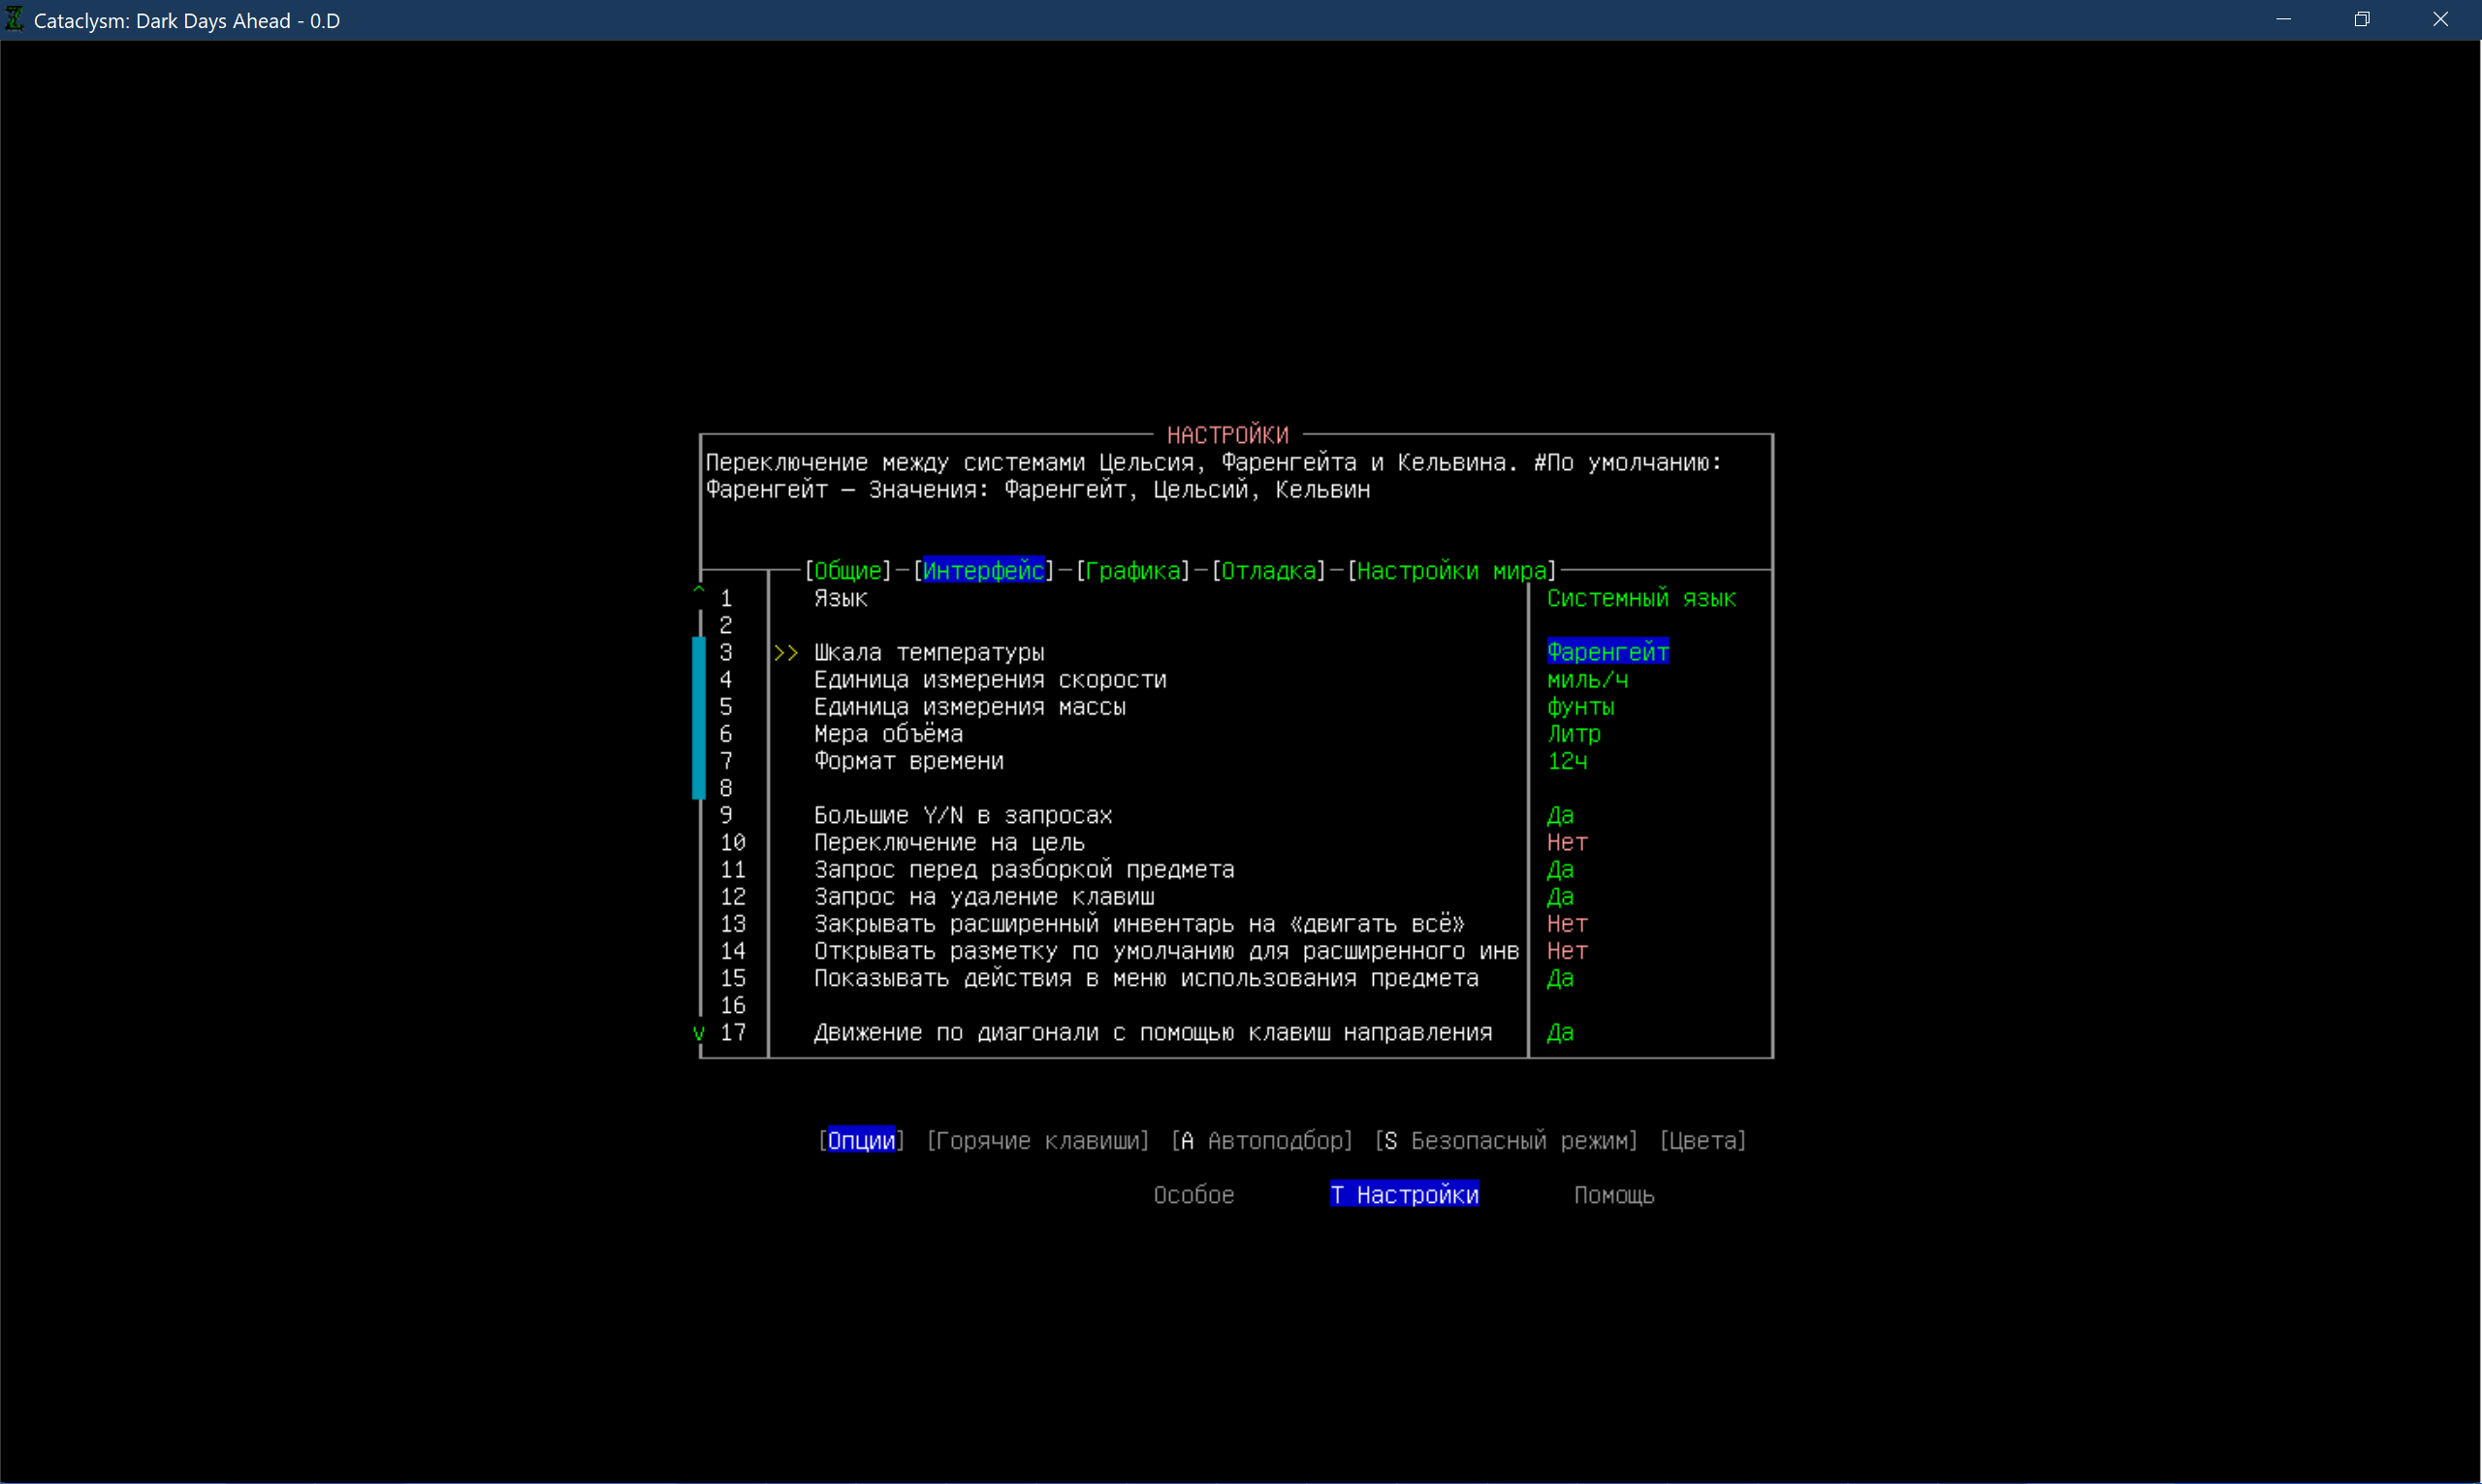The width and height of the screenshot is (2482, 1484).
Task: Switch to the Графика tab
Action: [x=1132, y=571]
